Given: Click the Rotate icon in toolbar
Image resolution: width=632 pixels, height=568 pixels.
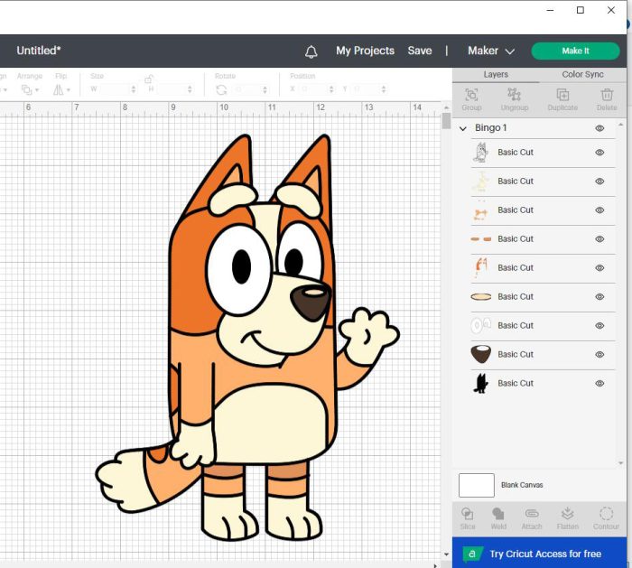Looking at the screenshot, I should tap(221, 89).
